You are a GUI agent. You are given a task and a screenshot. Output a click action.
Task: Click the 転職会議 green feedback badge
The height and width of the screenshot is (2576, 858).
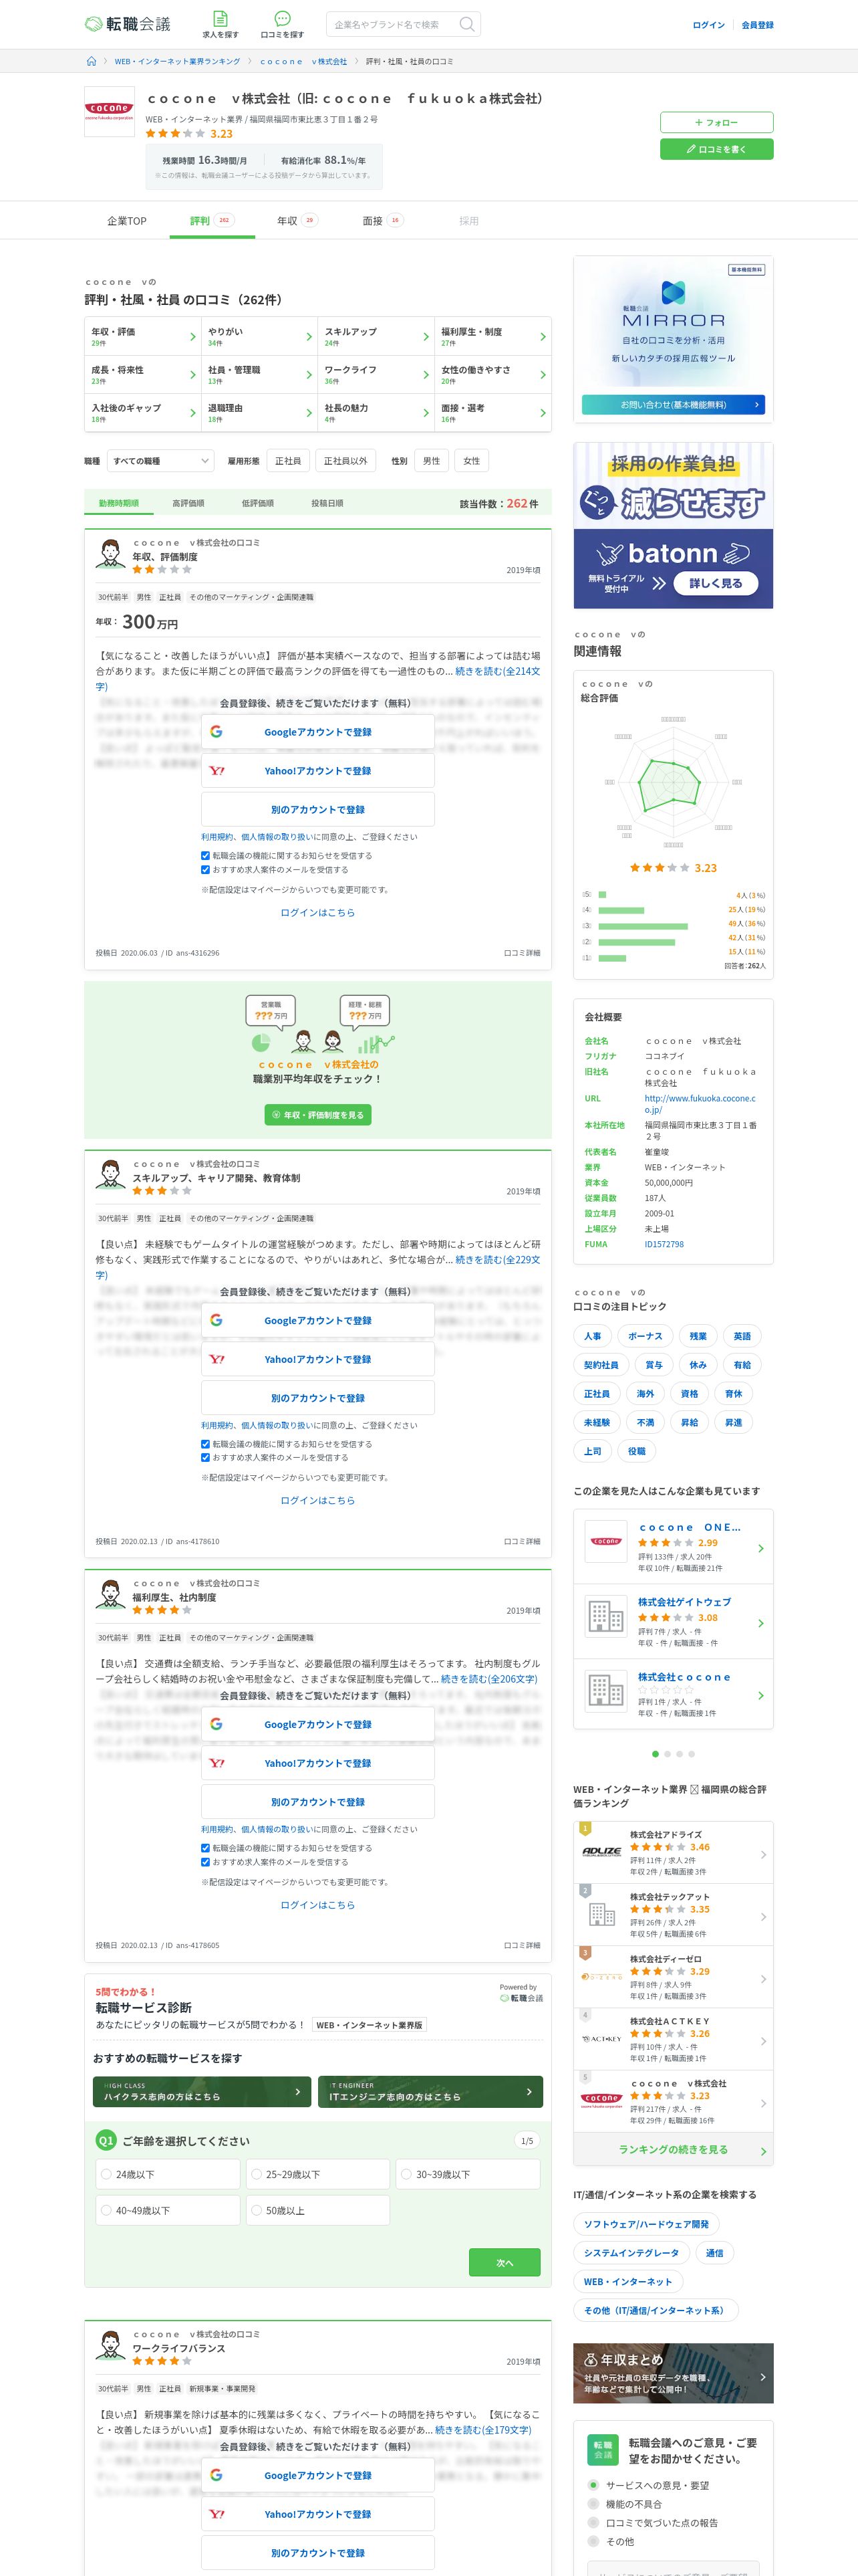[602, 2449]
